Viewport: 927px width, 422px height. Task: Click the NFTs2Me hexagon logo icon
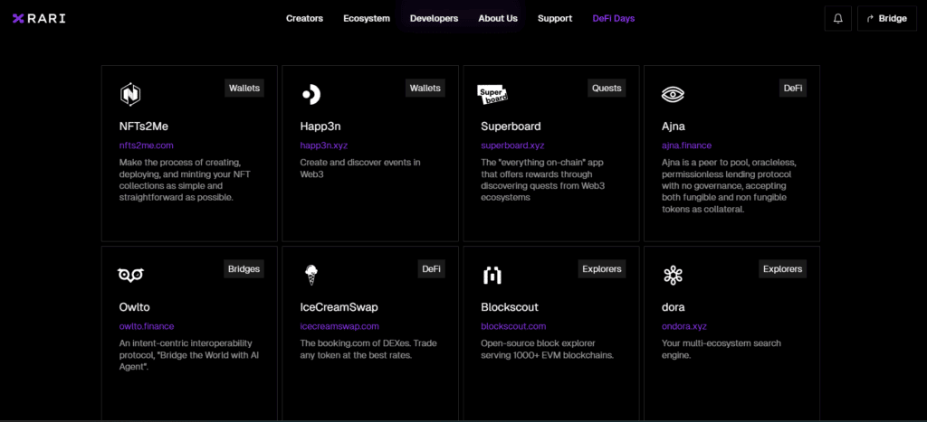click(130, 95)
